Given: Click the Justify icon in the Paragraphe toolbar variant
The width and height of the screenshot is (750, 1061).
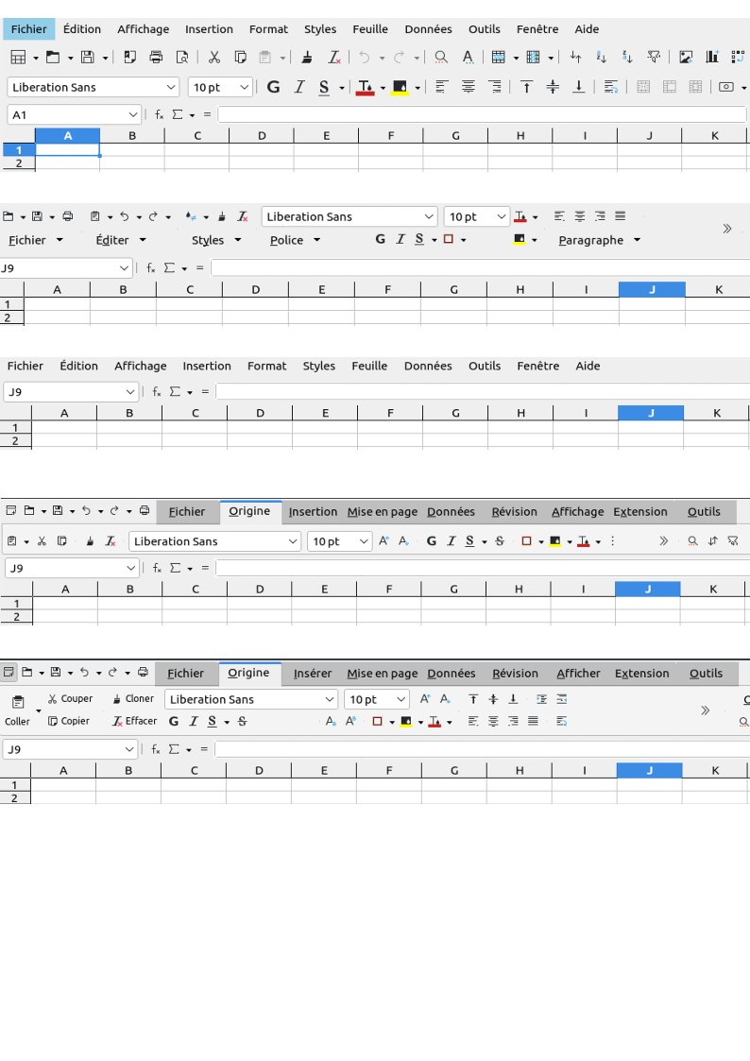Looking at the screenshot, I should coord(621,216).
